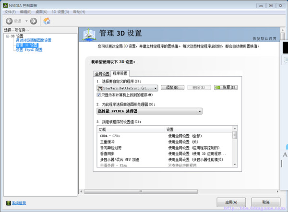Open the 系统信息 link

coord(19,203)
